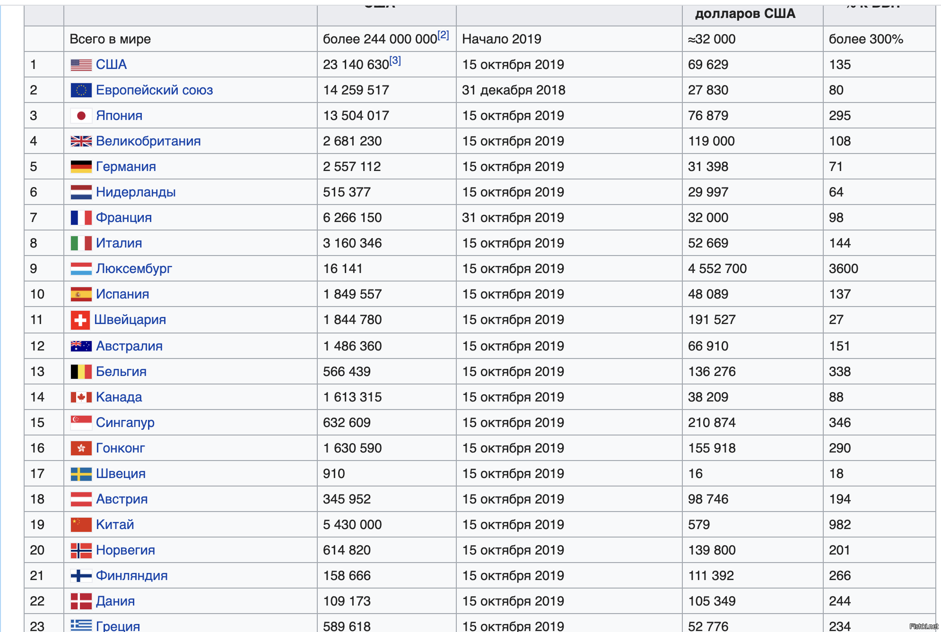Click the Hong Kong flag icon
Screen dimensions: 941x632
[x=81, y=448]
